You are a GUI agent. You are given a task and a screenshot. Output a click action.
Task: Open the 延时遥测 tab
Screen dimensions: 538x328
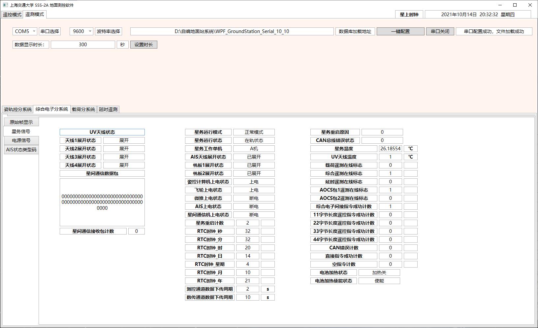[x=108, y=109]
